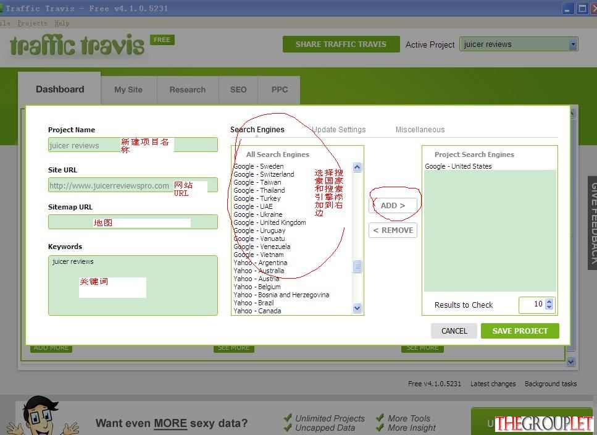
Task: Select Google - Taiwan in the list
Action: [x=257, y=182]
